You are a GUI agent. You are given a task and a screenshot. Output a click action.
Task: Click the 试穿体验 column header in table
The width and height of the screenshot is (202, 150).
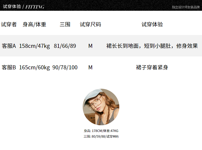tap(152, 24)
